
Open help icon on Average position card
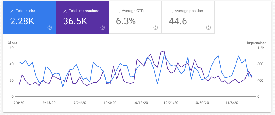[208, 28]
